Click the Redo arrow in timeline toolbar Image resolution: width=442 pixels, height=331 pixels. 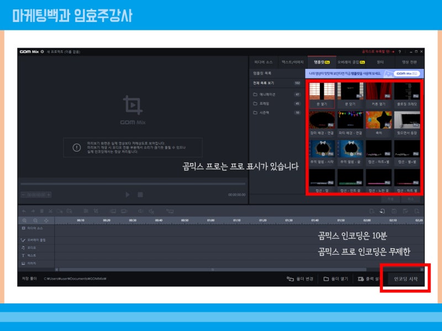pyautogui.click(x=33, y=211)
